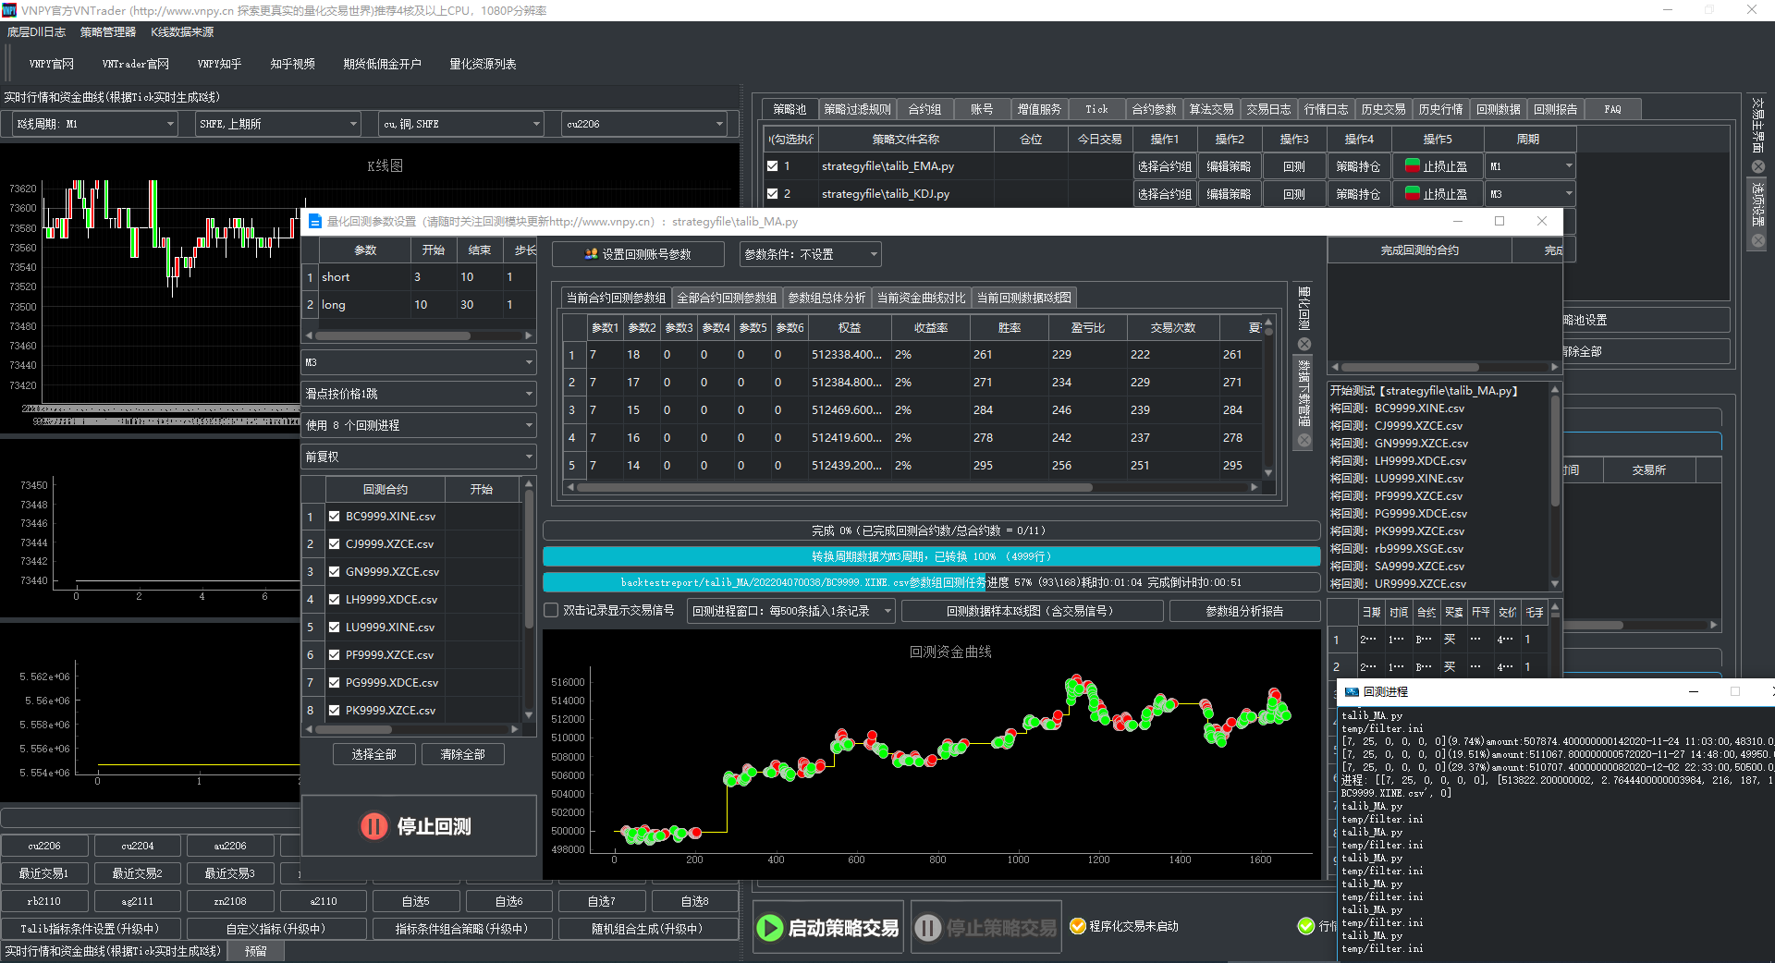Open the K线周期 M1 dropdown
Screen dimensions: 1775x963
pos(169,123)
